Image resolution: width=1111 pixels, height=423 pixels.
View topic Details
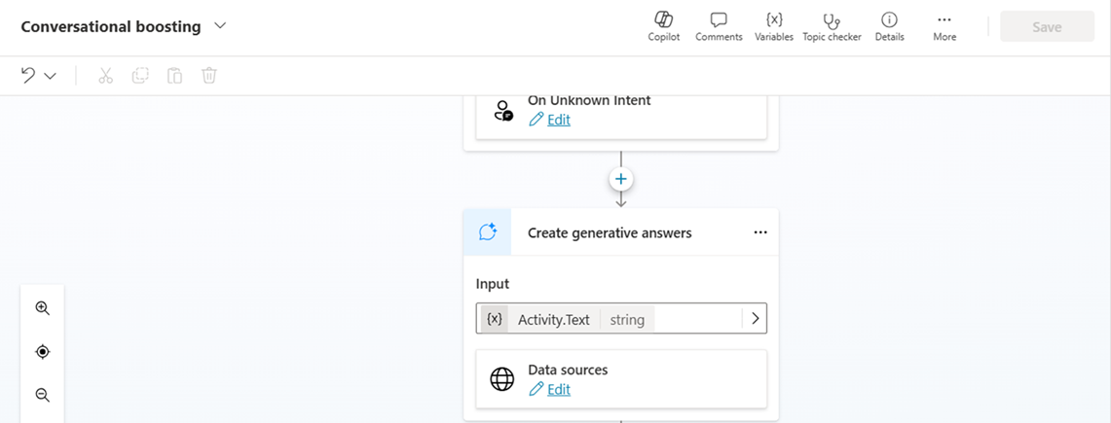(x=889, y=27)
